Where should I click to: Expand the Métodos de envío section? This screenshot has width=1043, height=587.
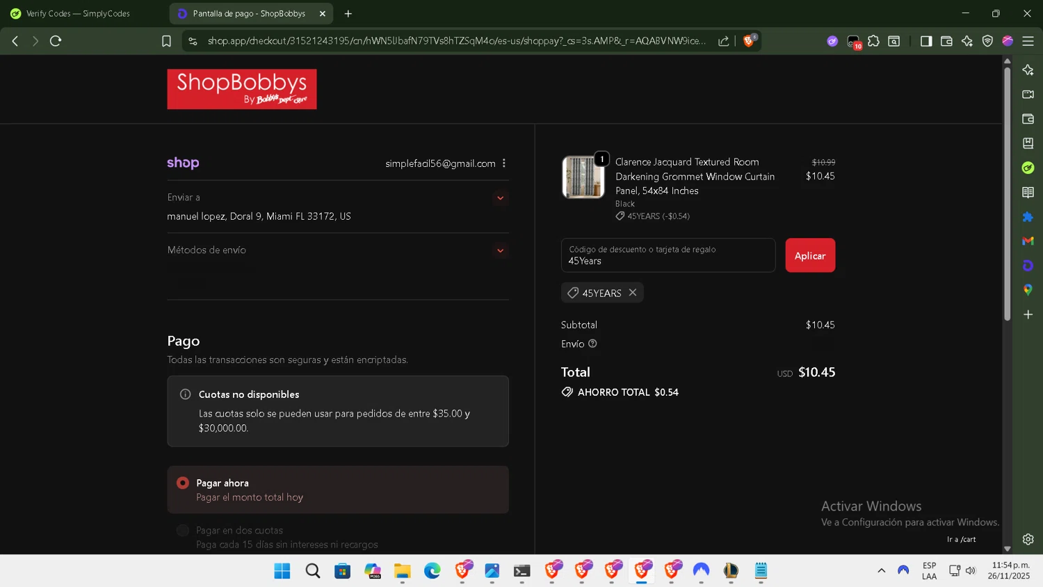pyautogui.click(x=500, y=250)
